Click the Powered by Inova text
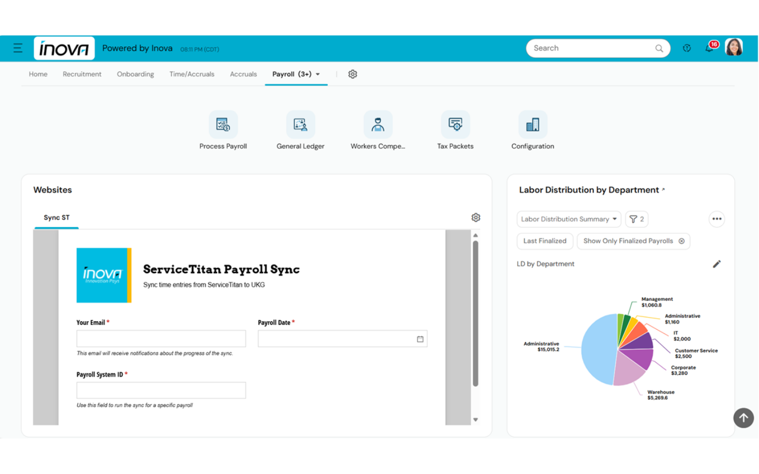This screenshot has height=474, width=759. [137, 48]
